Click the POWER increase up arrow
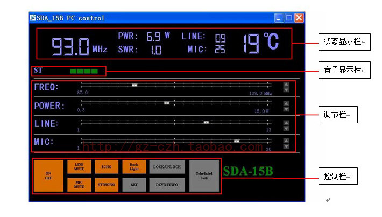This screenshot has height=217, width=382. [286, 103]
